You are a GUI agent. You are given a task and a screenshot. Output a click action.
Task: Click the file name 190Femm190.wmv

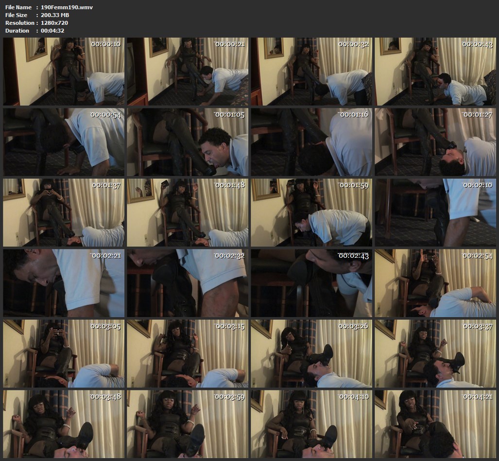point(67,7)
